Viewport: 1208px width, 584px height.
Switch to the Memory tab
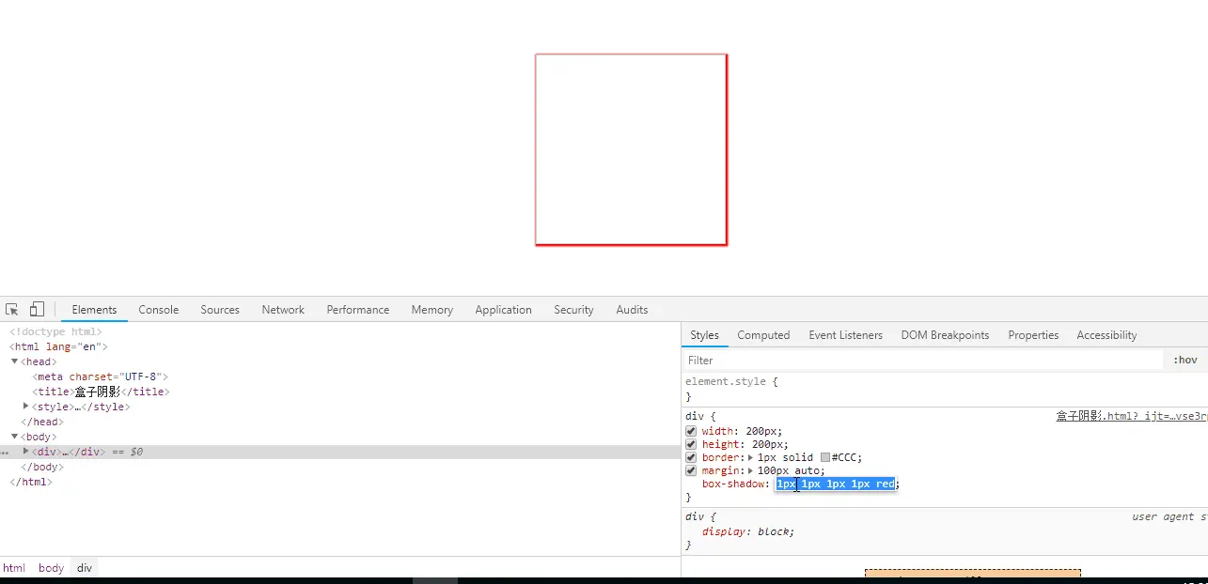pos(431,310)
